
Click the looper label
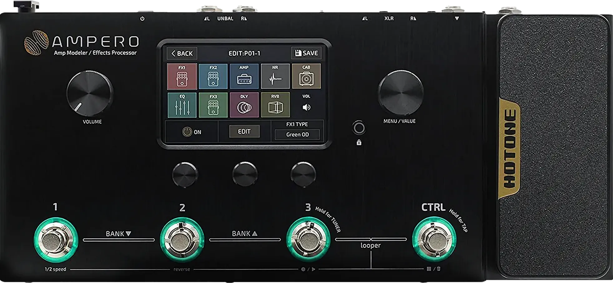370,246
